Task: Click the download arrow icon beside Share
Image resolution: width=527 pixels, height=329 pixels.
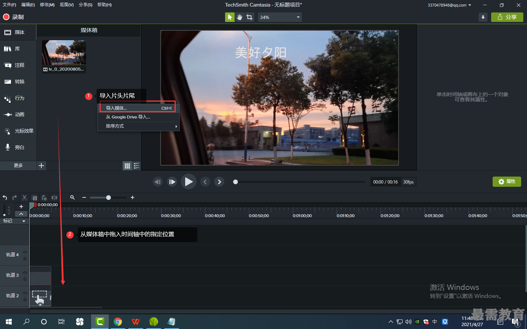Action: [x=483, y=17]
